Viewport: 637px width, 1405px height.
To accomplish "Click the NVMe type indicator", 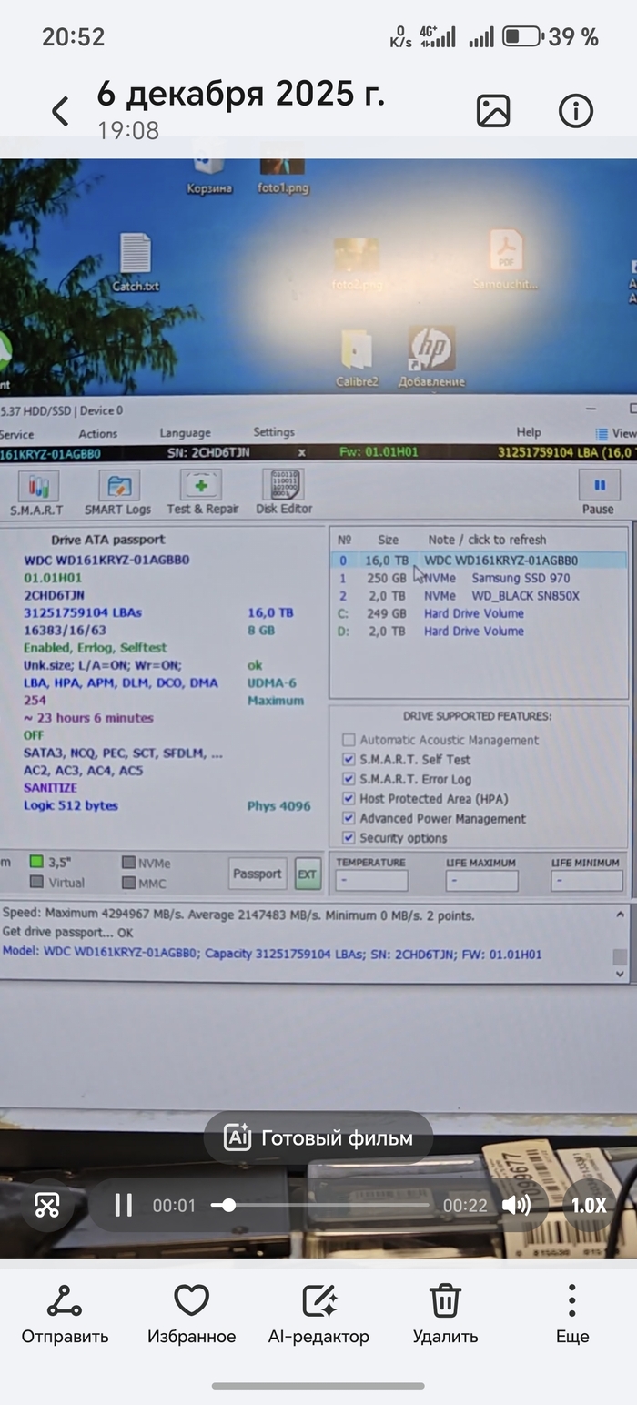I will click(x=146, y=863).
